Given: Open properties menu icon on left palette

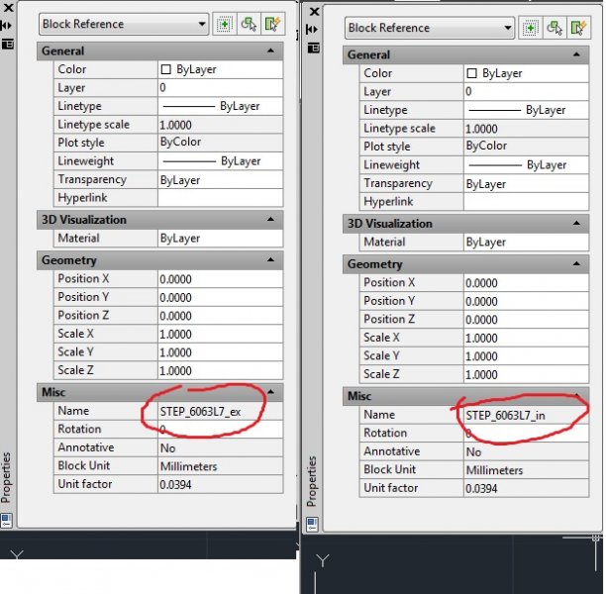Looking at the screenshot, I should pos(8,45).
